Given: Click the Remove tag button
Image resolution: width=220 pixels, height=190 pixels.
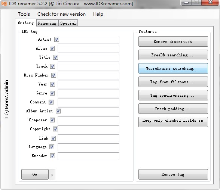Looking at the screenshot, I should [x=173, y=174].
